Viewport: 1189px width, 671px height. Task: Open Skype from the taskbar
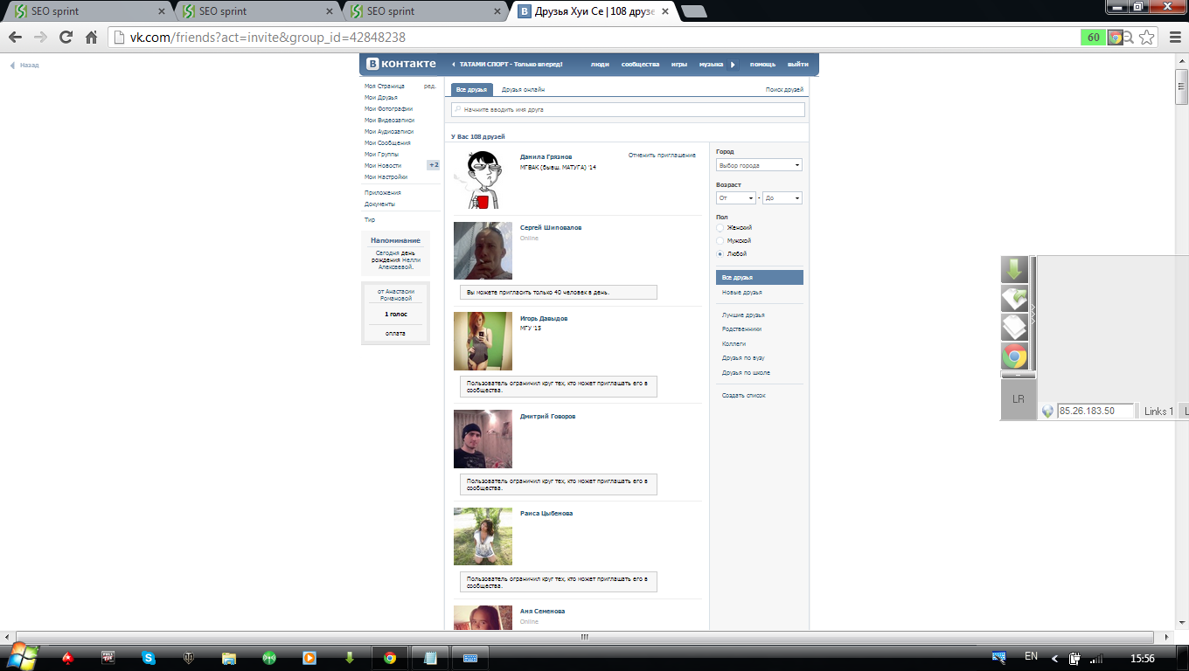point(149,658)
